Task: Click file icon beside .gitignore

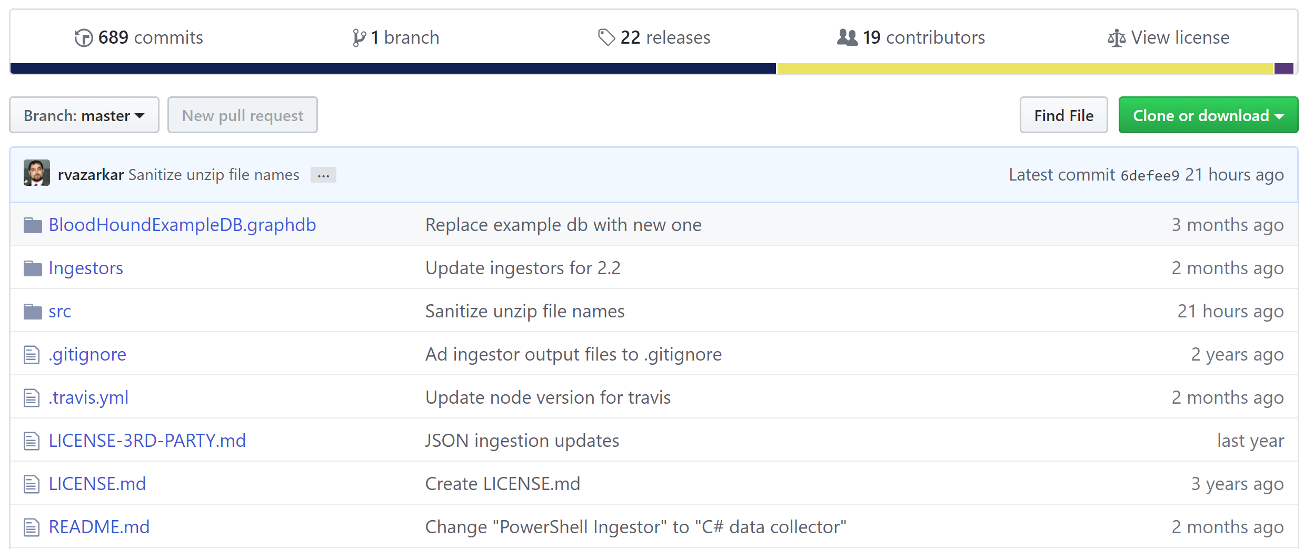Action: (x=32, y=355)
